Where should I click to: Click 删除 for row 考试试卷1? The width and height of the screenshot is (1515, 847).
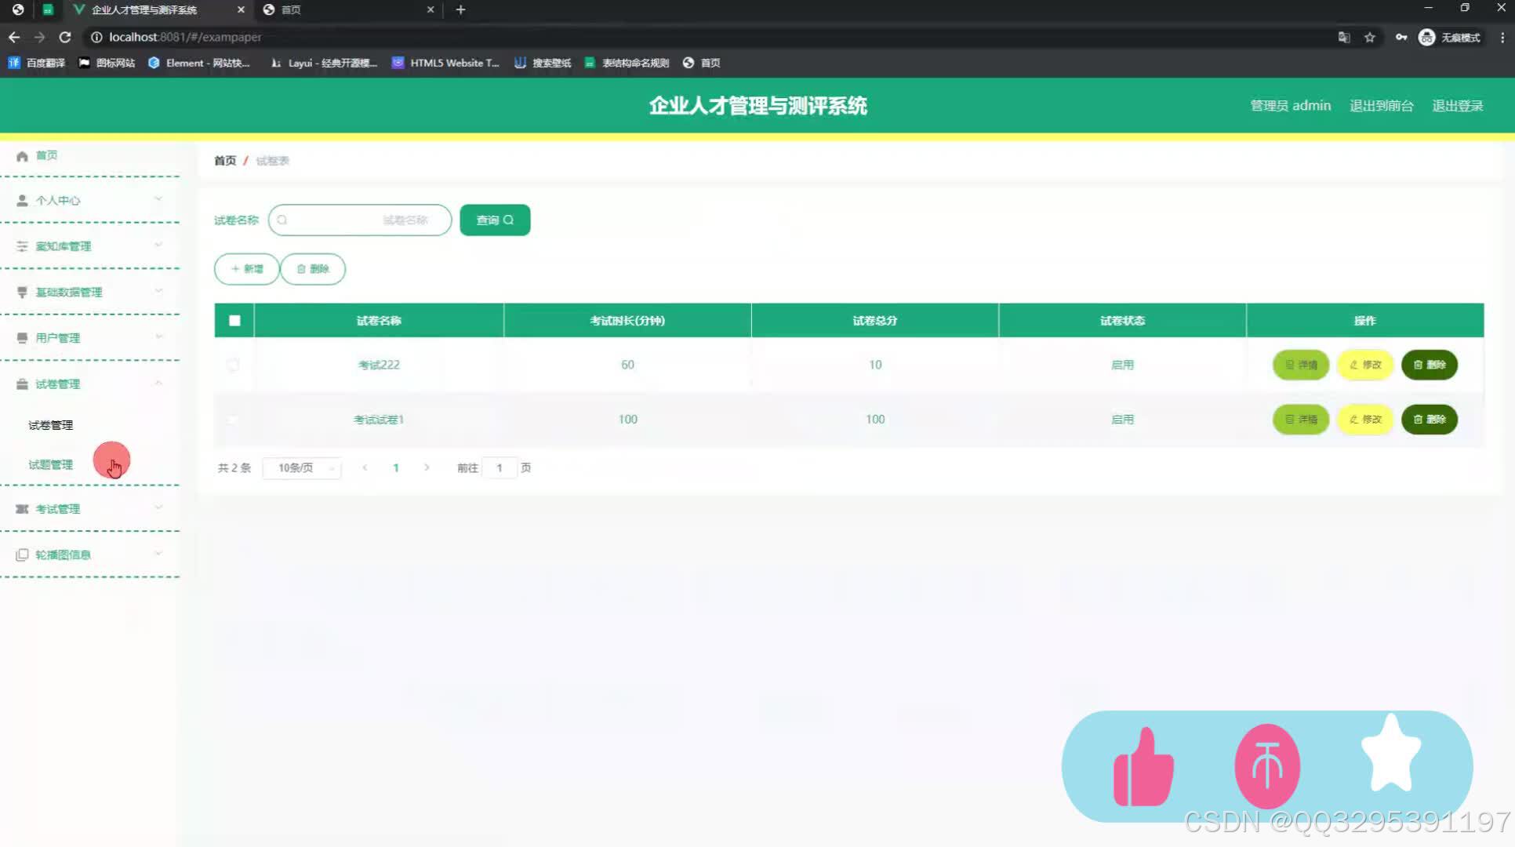pyautogui.click(x=1430, y=420)
